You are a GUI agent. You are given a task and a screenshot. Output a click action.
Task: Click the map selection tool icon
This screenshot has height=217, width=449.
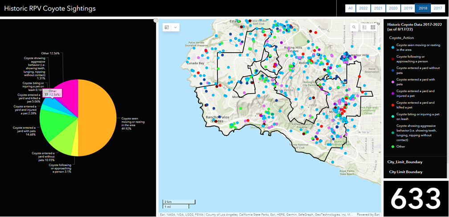(x=167, y=27)
